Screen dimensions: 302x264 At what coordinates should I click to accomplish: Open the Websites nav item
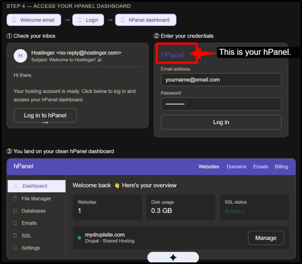pos(209,167)
